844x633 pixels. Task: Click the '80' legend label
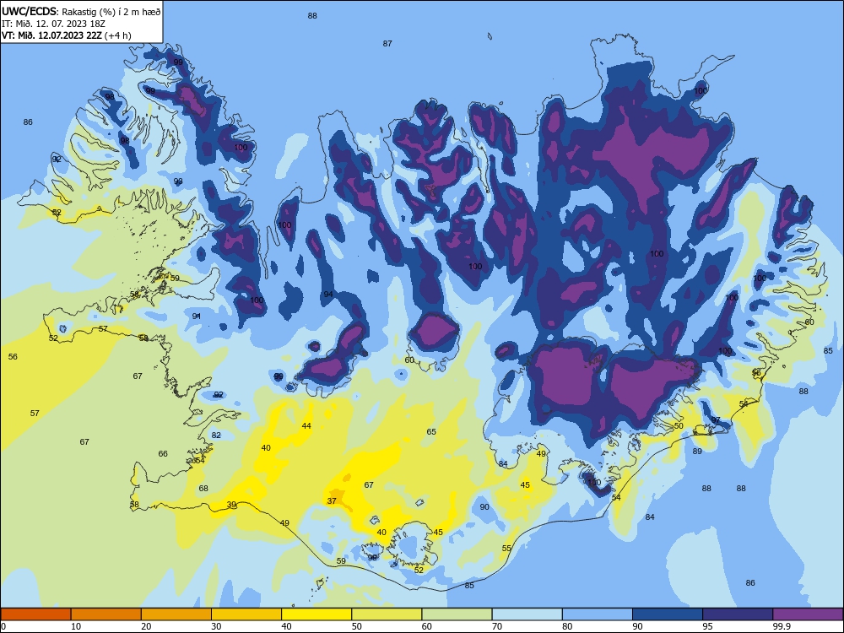(567, 626)
